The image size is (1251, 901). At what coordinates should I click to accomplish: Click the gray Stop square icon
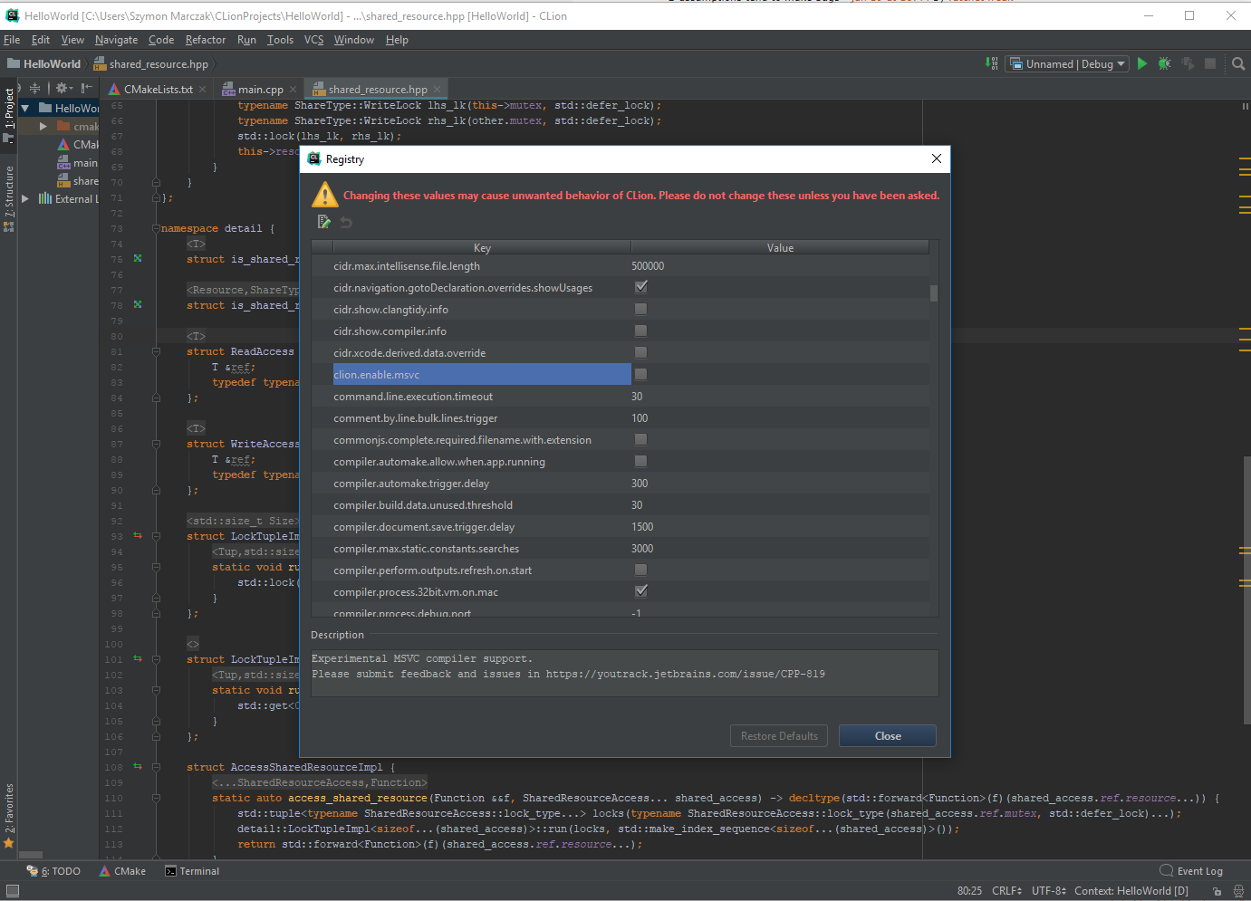[x=1210, y=63]
